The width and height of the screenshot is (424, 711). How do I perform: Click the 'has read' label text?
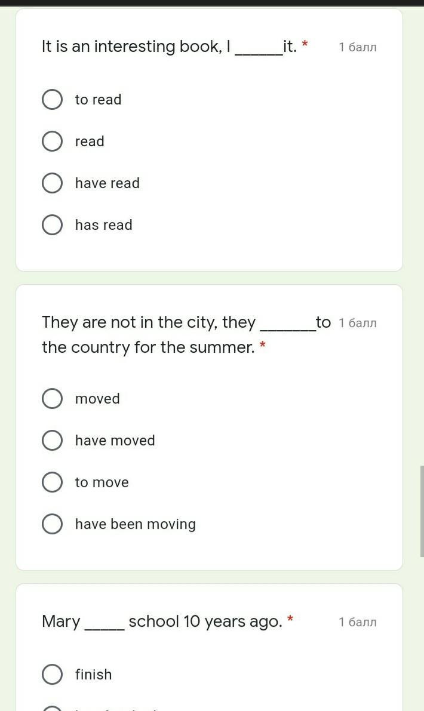104,225
